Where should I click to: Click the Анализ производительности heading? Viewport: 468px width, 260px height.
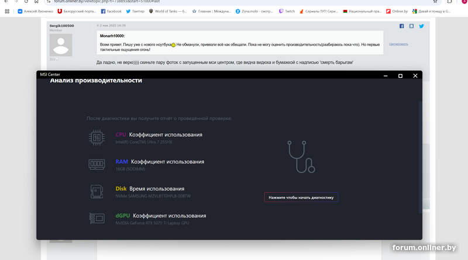tap(96, 81)
